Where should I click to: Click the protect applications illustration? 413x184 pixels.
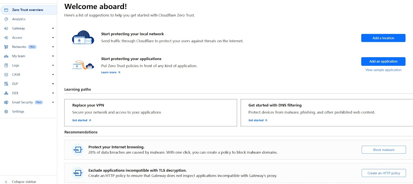point(83,64)
